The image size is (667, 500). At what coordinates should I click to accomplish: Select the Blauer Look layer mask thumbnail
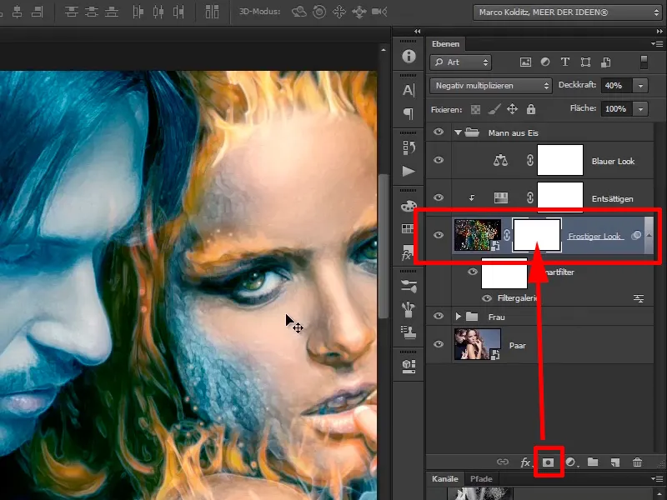[x=559, y=160]
